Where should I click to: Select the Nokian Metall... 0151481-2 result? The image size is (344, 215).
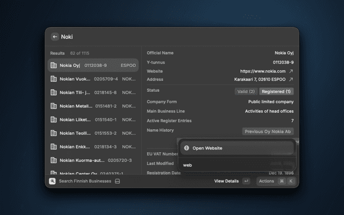click(93, 106)
